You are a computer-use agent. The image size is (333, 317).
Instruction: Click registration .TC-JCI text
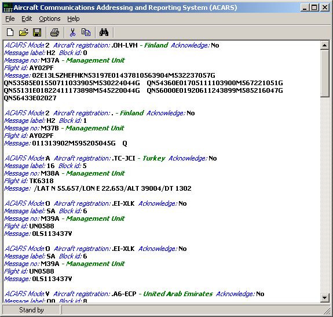123,158
